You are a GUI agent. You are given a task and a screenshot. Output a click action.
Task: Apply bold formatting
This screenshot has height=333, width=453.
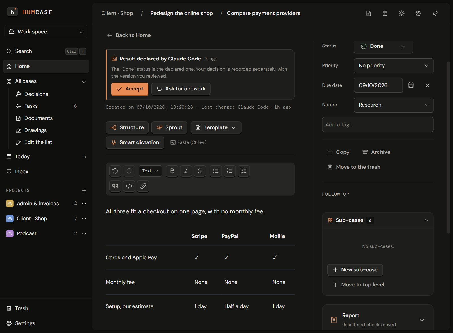172,171
